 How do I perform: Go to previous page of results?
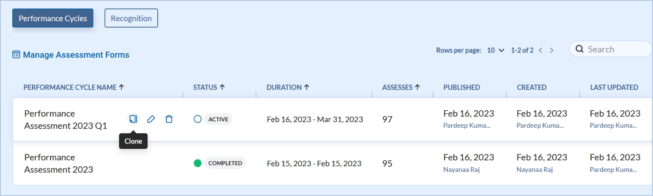[541, 50]
